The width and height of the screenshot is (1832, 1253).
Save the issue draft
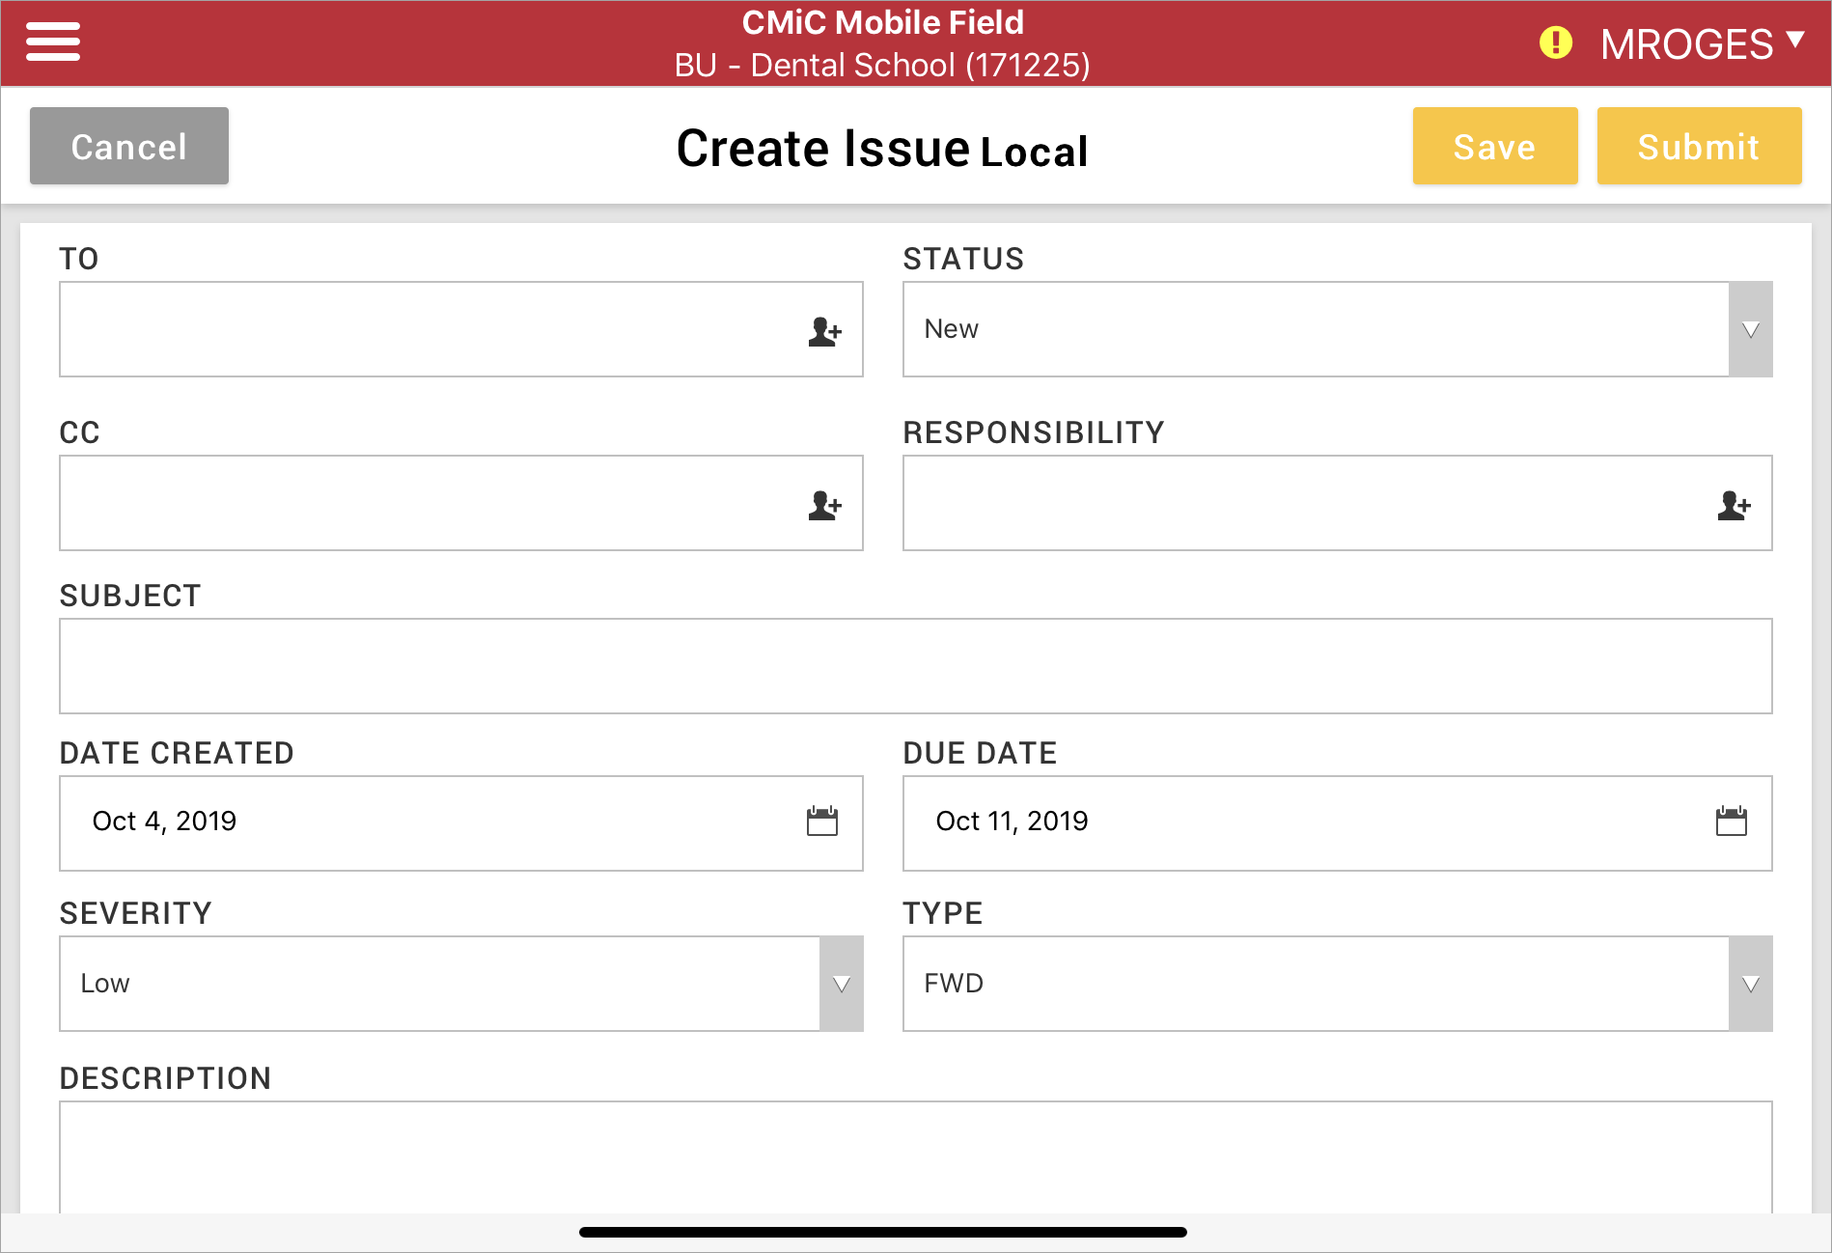tap(1494, 147)
